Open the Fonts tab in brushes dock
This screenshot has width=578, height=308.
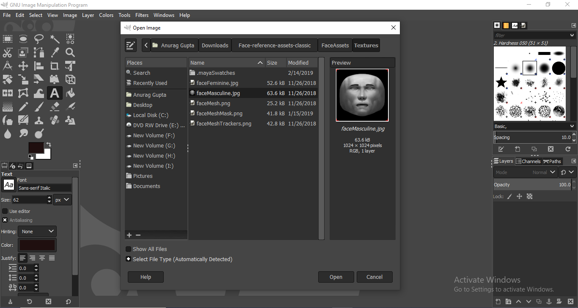tap(515, 25)
